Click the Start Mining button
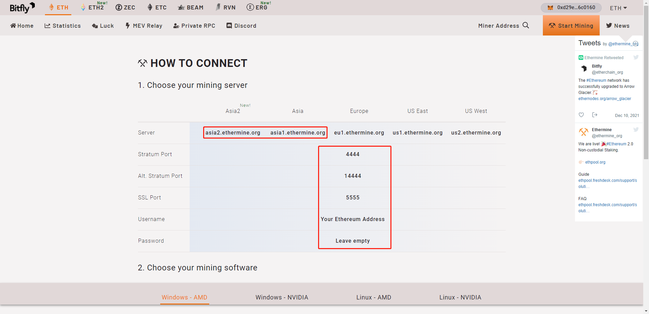The width and height of the screenshot is (649, 314). point(571,25)
